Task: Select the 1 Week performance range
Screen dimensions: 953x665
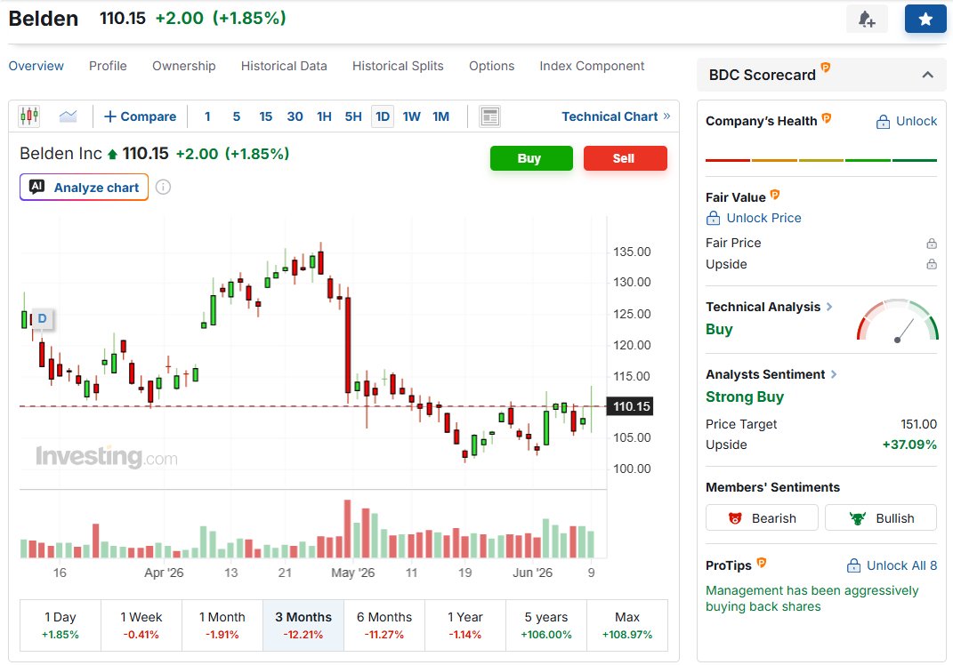Action: click(141, 625)
